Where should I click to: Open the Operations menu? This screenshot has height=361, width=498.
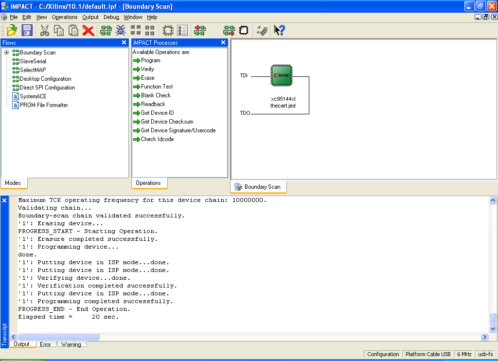coord(65,17)
